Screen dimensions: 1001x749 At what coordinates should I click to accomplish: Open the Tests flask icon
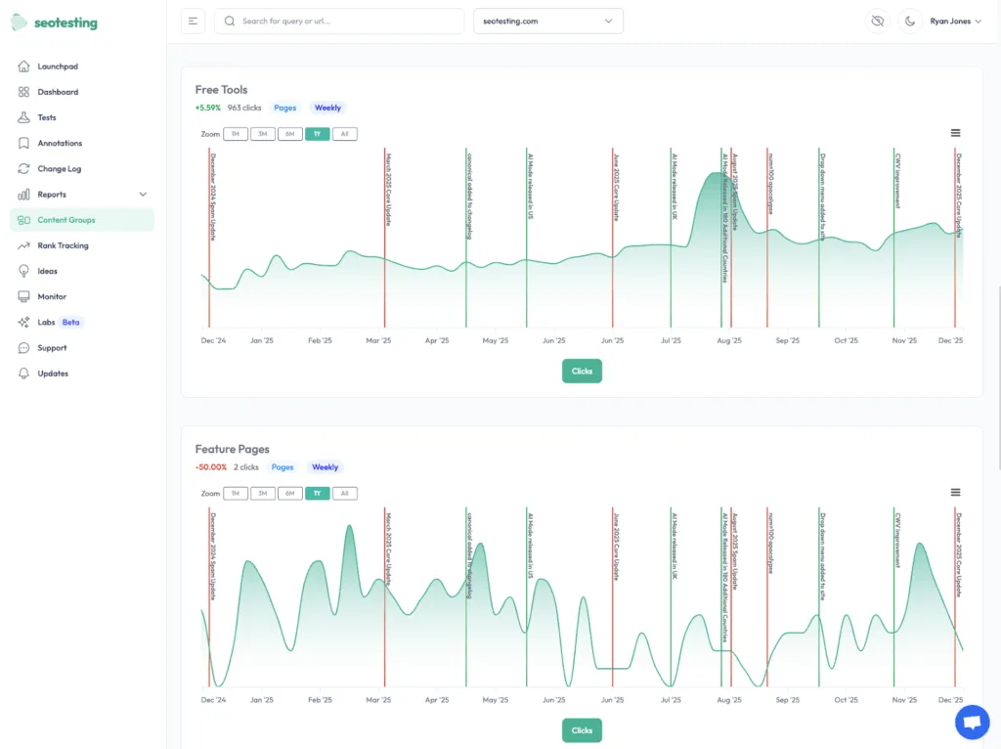tap(22, 117)
